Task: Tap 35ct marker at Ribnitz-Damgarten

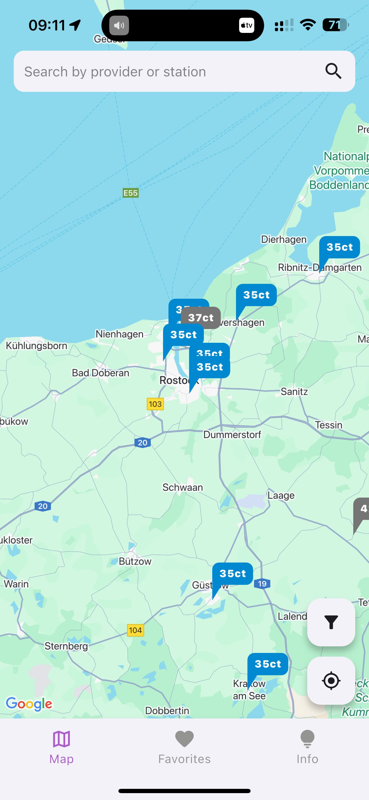Action: point(340,247)
